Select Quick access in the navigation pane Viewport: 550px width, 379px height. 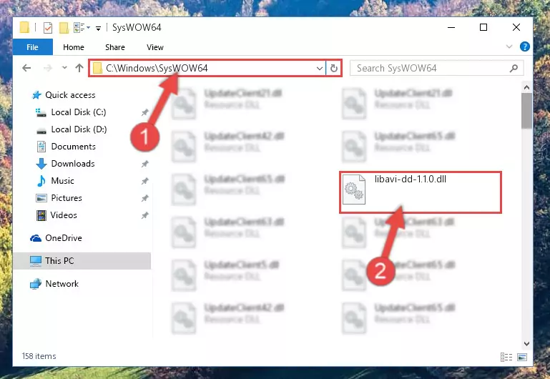pyautogui.click(x=64, y=95)
